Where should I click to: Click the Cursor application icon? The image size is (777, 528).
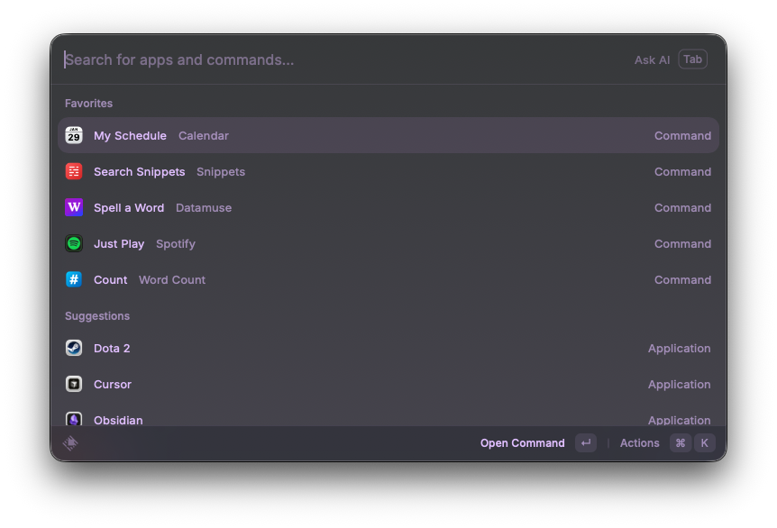pyautogui.click(x=74, y=384)
